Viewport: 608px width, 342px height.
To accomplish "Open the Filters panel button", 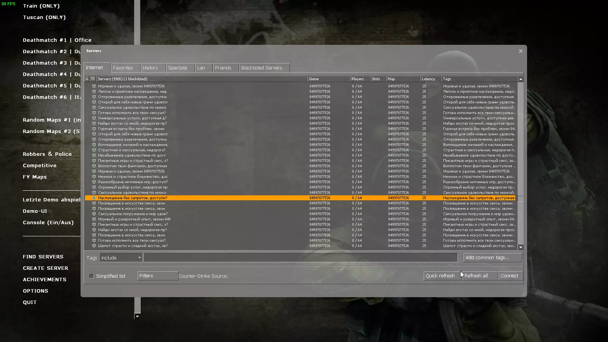I will pyautogui.click(x=158, y=276).
